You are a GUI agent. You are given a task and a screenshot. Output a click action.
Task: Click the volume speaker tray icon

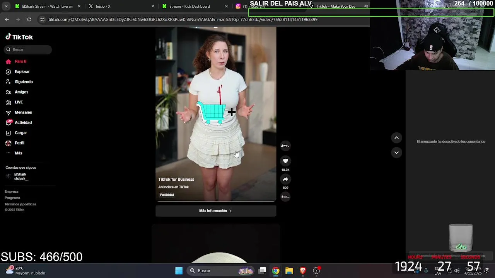pyautogui.click(x=457, y=270)
